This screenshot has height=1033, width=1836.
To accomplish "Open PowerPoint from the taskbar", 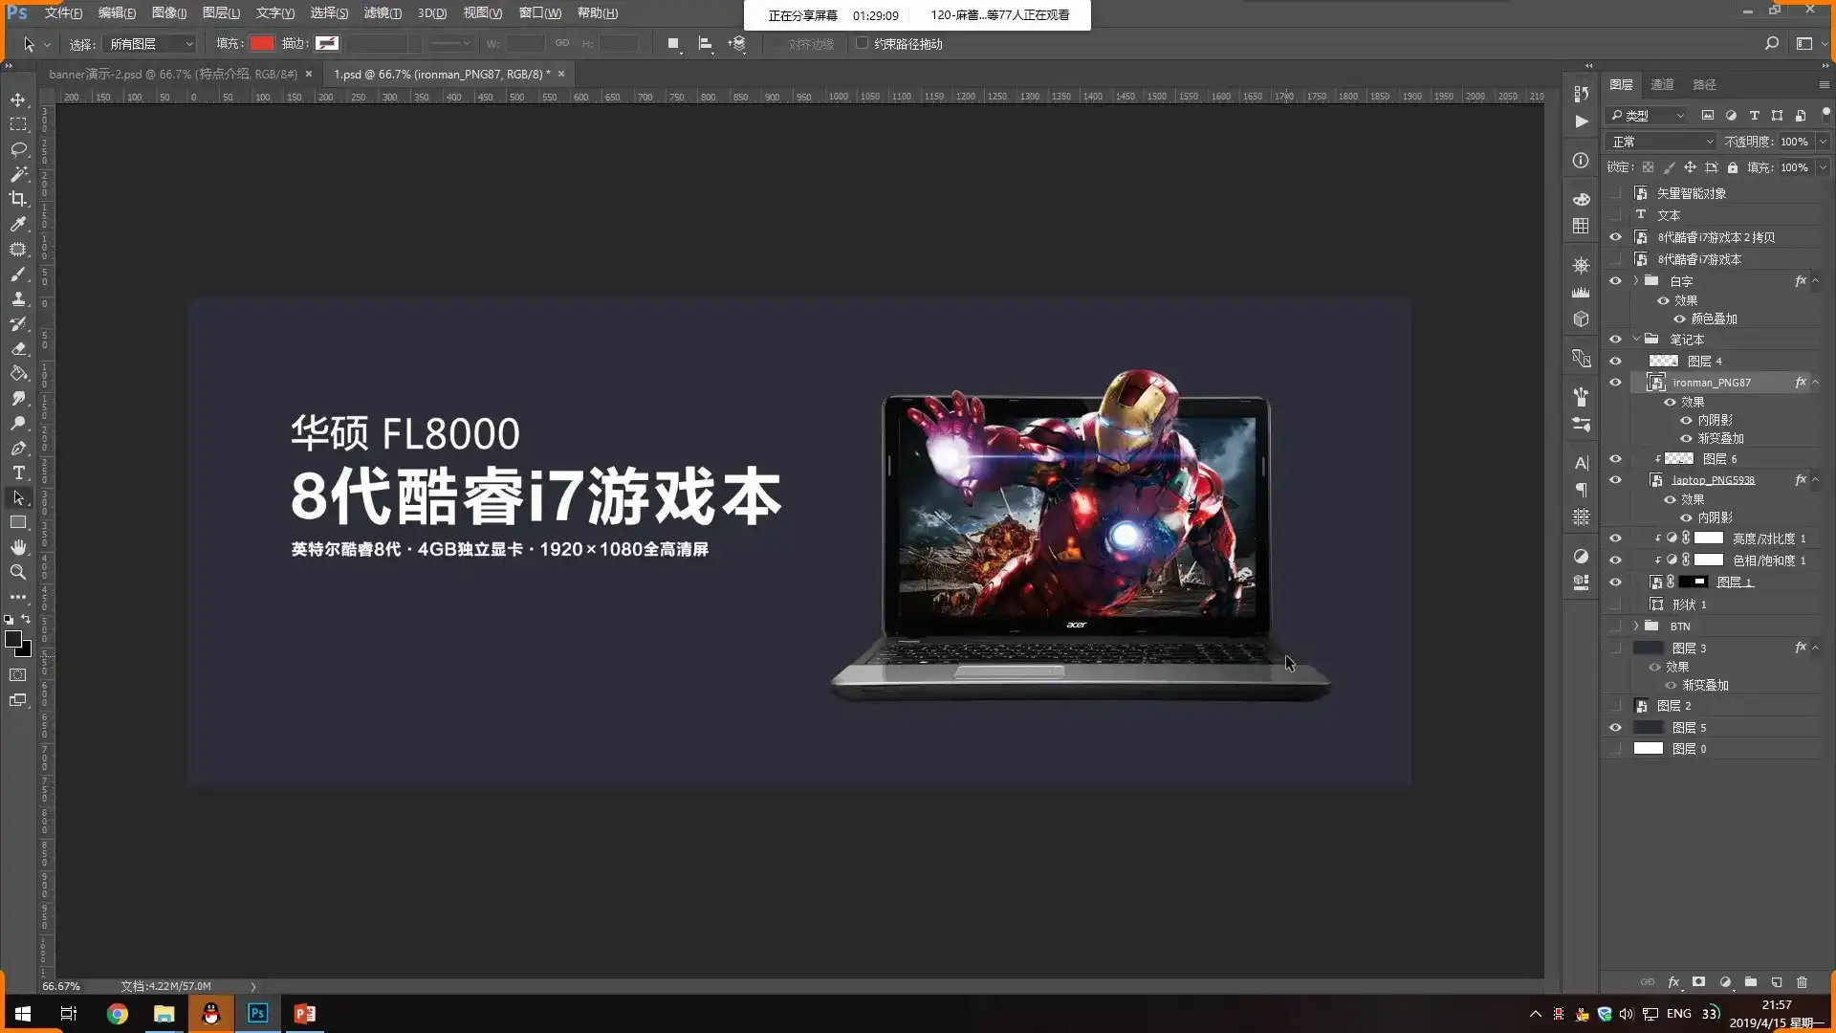I will click(304, 1013).
